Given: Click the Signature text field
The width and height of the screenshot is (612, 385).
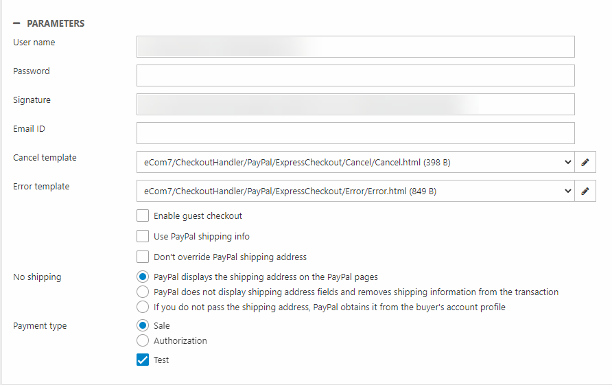Looking at the screenshot, I should coord(355,104).
